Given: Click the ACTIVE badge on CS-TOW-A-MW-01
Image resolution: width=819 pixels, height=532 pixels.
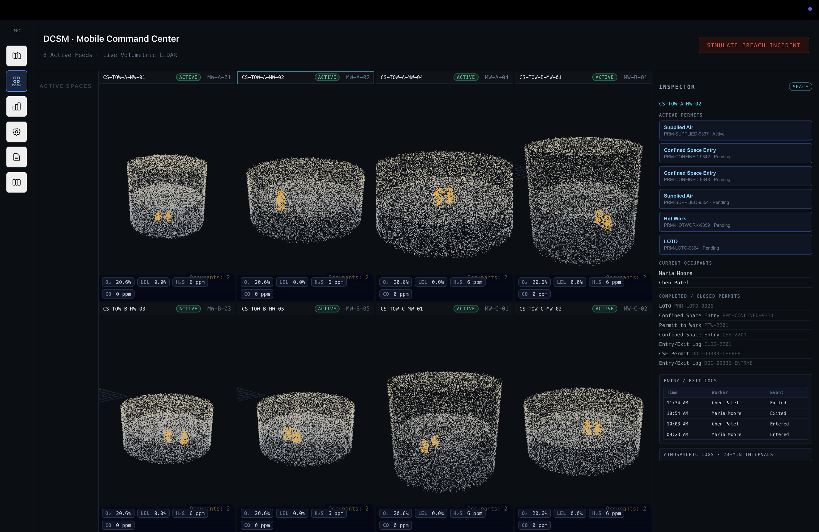Looking at the screenshot, I should coord(188,77).
